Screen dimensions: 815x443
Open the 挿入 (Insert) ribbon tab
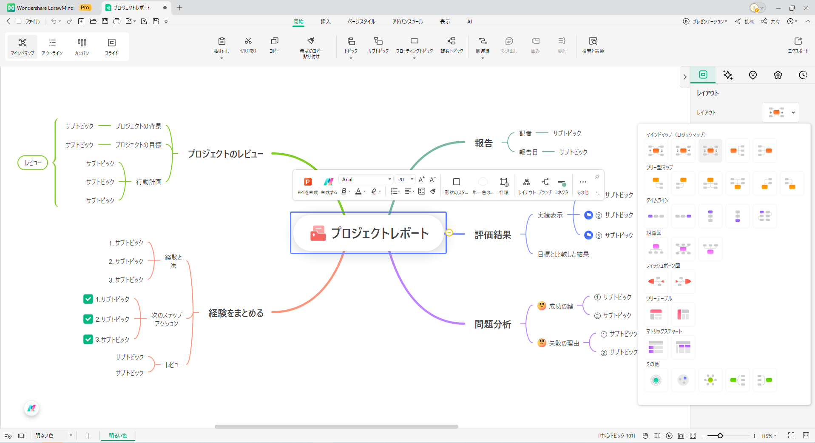tap(325, 22)
